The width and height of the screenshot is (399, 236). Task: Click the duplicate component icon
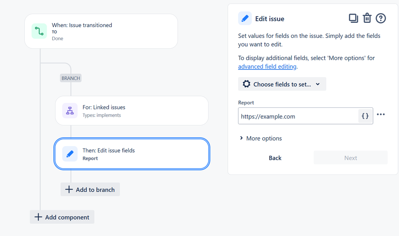353,18
